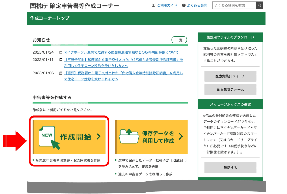
Task: Click the date 2023/01/24
Action: click(43, 52)
